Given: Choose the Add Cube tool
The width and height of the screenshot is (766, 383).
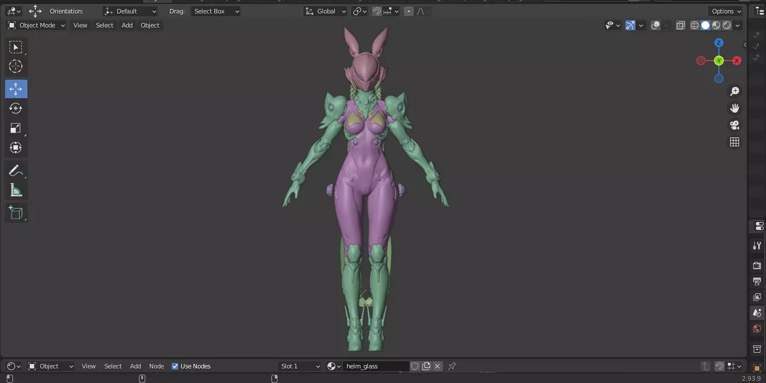Looking at the screenshot, I should [16, 213].
